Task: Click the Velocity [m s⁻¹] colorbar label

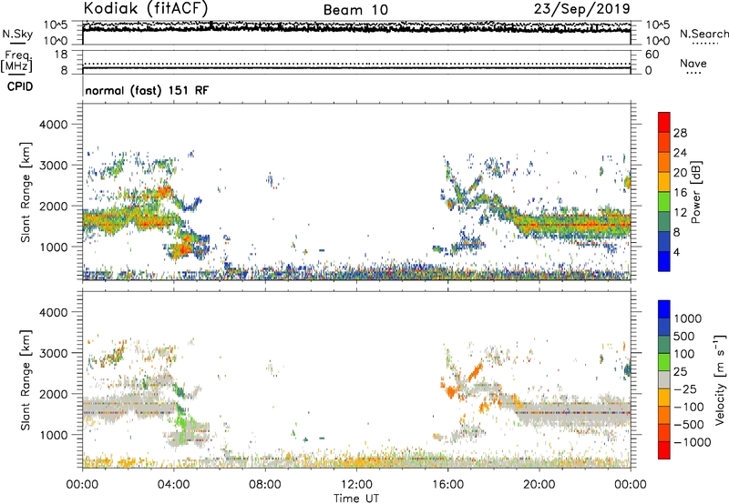Action: coord(720,379)
